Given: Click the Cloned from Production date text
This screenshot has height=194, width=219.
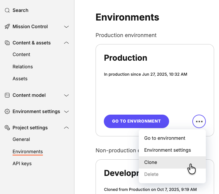Looking at the screenshot, I should click(x=150, y=189).
